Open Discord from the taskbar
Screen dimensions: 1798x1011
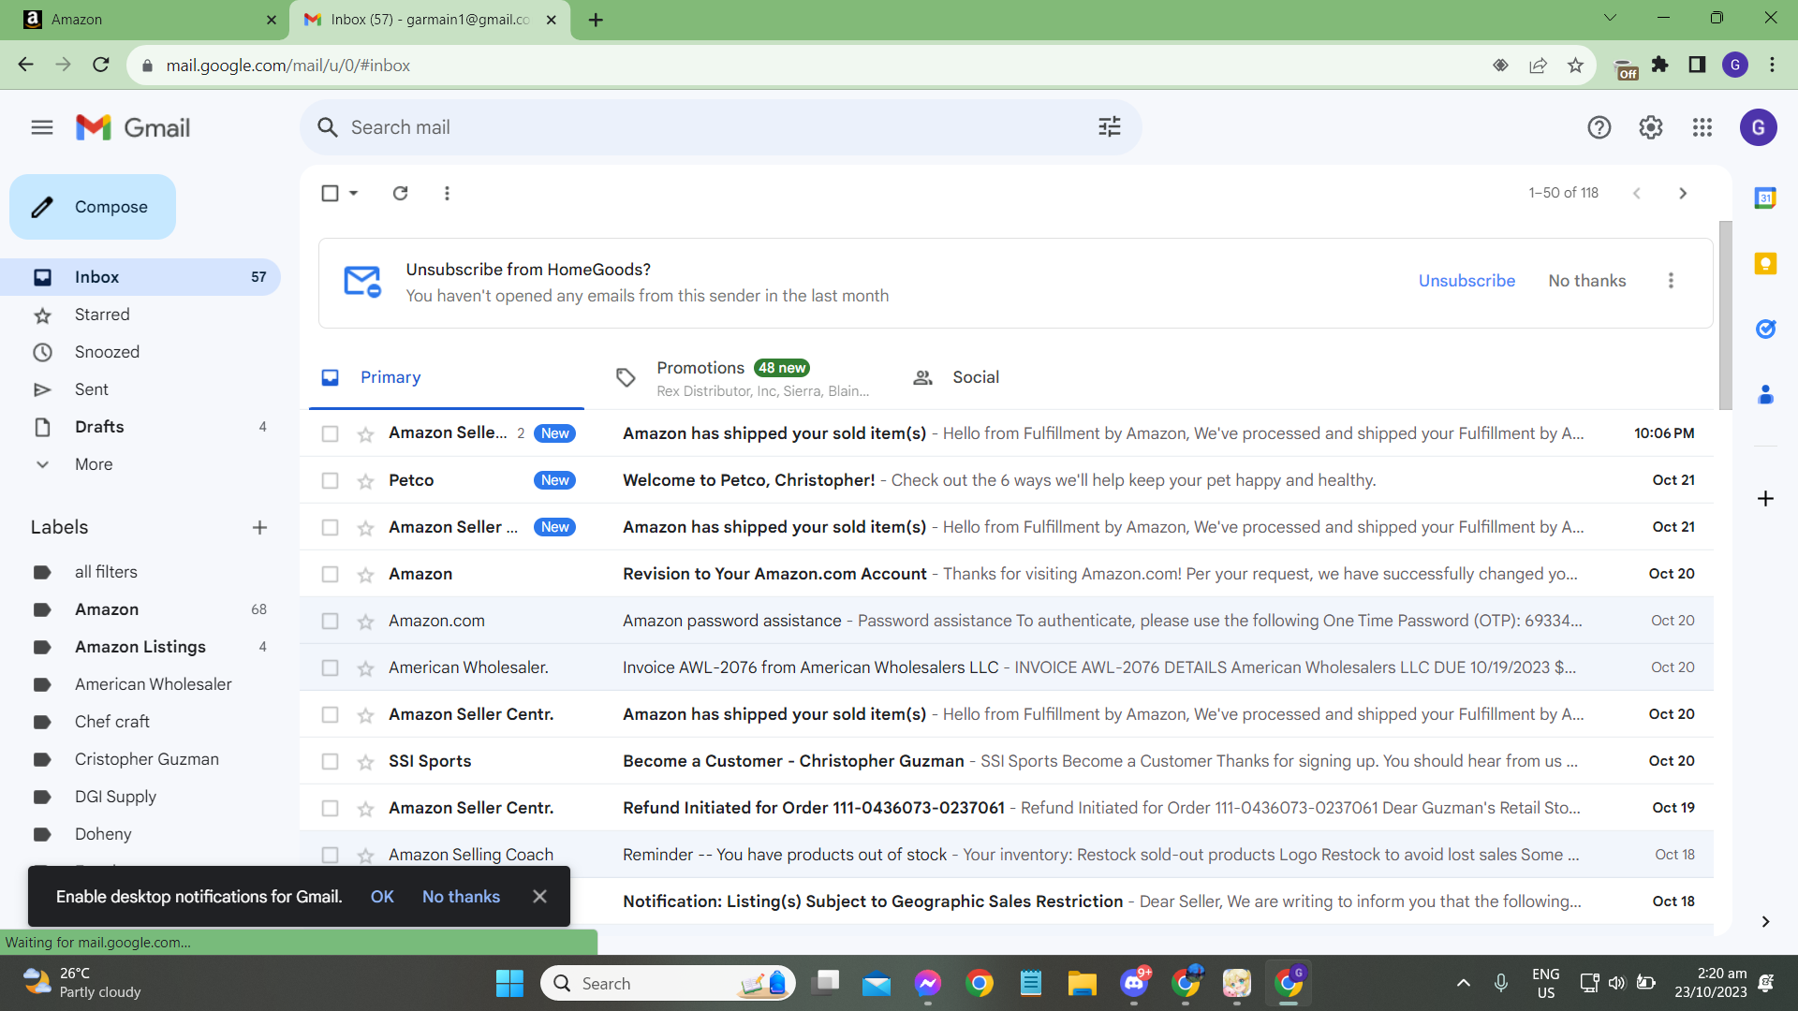tap(1134, 983)
